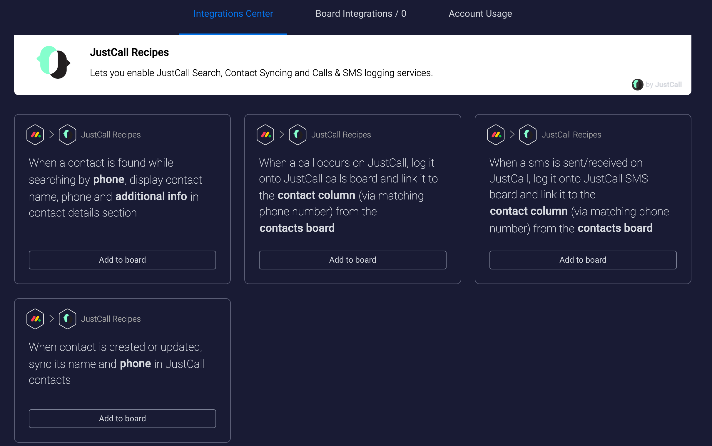Add the call logging recipe to board

coord(352,260)
